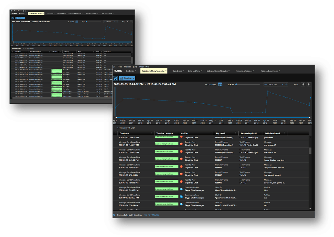Open Artifact column options menu
Viewport: 334px width, 237px height.
211,133
